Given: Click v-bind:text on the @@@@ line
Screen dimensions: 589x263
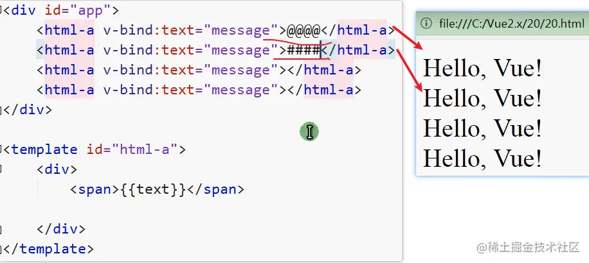Looking at the screenshot, I should coord(149,30).
